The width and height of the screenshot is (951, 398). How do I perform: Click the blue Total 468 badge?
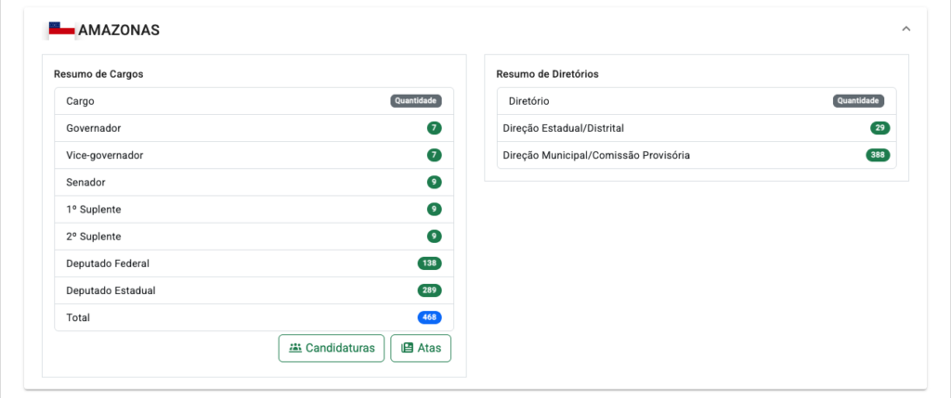429,317
